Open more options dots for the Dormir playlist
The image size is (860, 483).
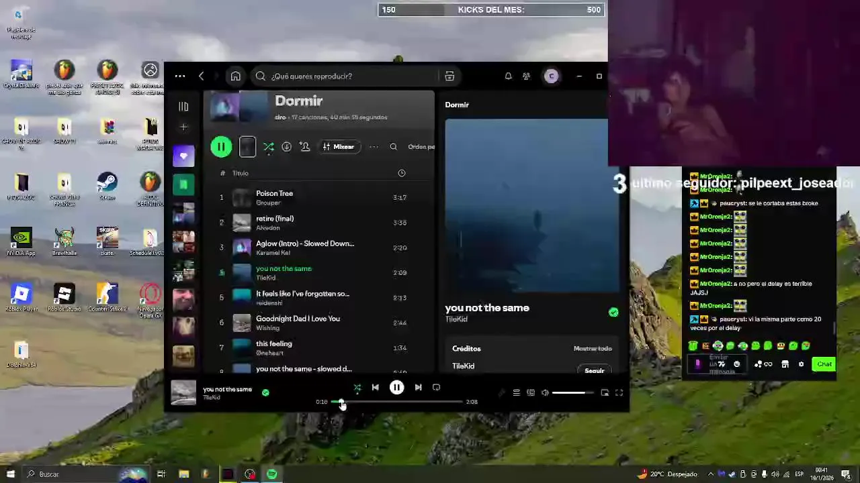[x=374, y=146]
